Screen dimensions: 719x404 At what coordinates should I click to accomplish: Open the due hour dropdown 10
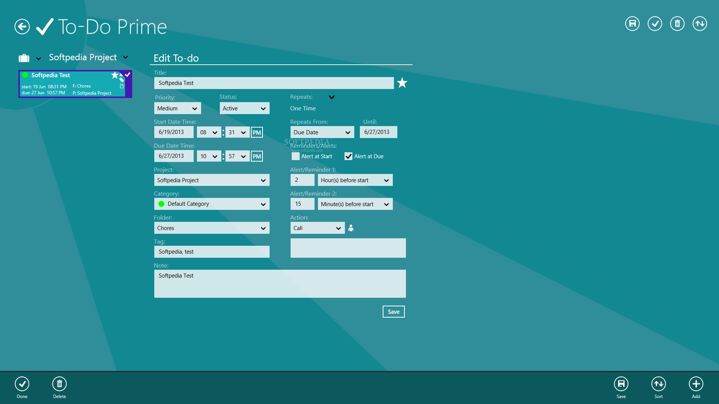click(209, 156)
